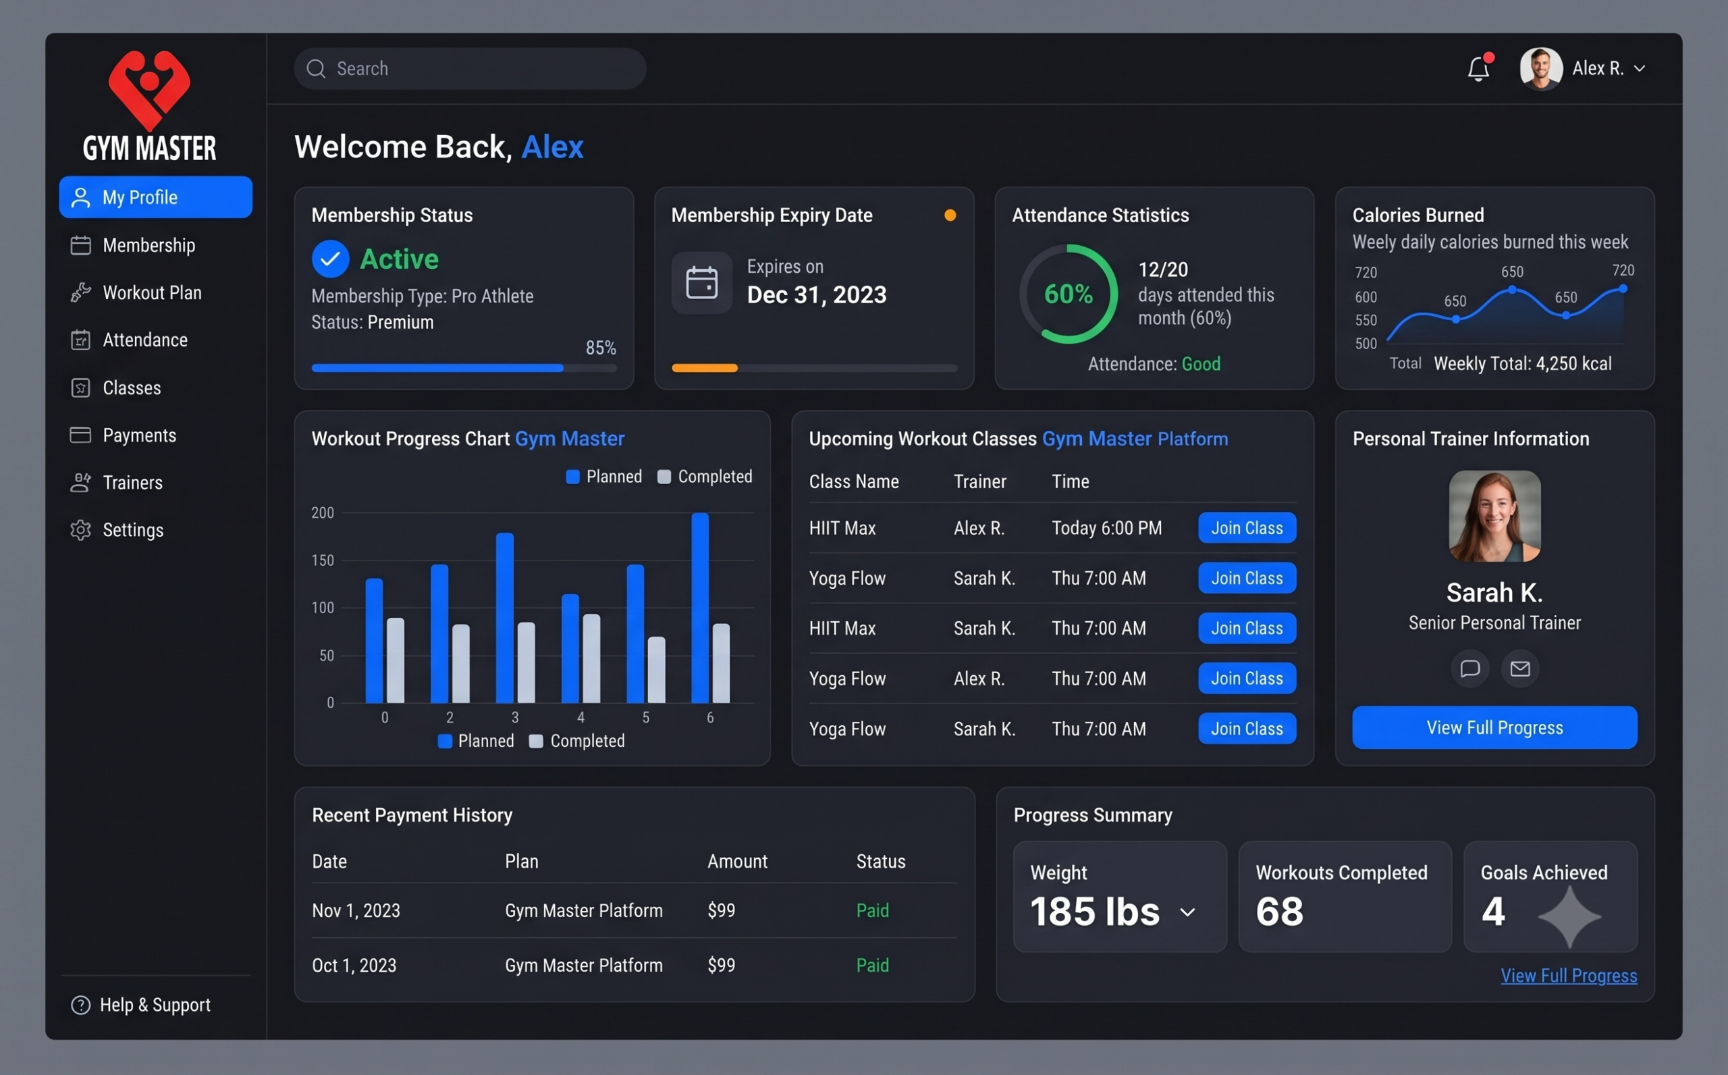Click the Workouts Completed 68 card

coord(1345,897)
